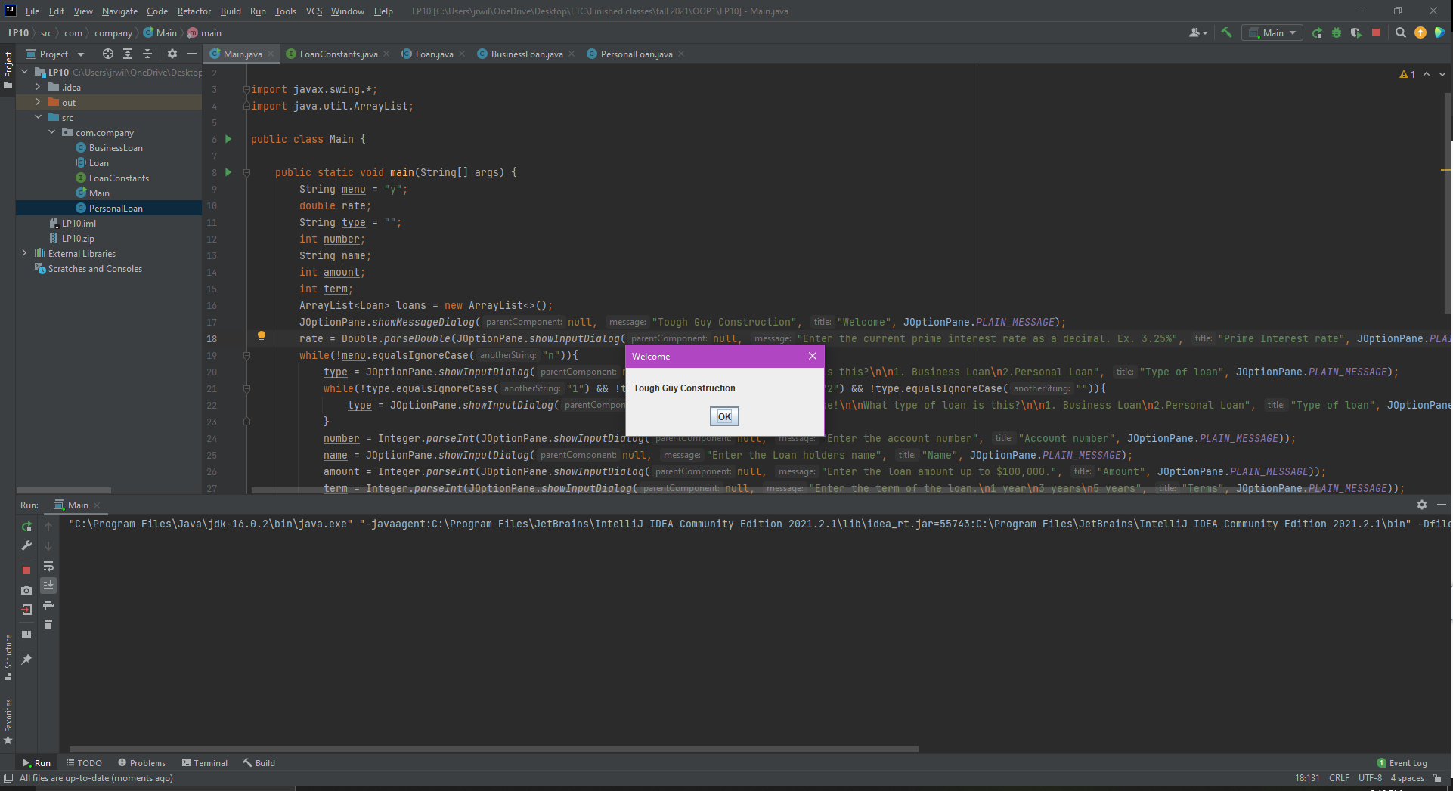Viewport: 1453px width, 791px height.
Task: Clear console with the trash icon
Action: click(x=48, y=625)
